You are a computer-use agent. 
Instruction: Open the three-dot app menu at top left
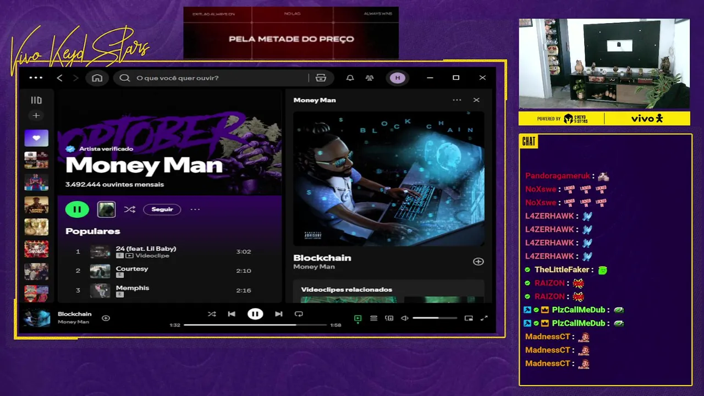click(36, 78)
